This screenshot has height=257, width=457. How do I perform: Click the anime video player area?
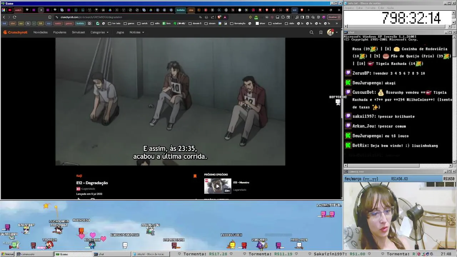[170, 102]
